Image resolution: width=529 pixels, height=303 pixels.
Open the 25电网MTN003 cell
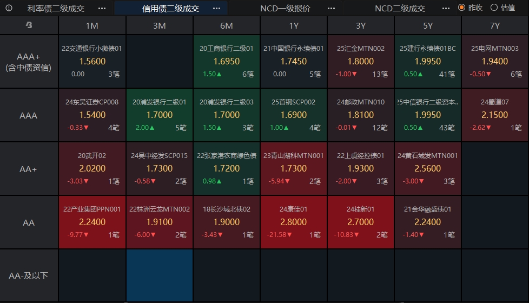(495, 62)
